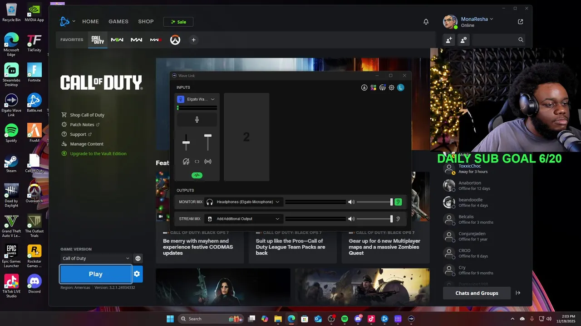The width and height of the screenshot is (581, 326).
Task: Toggle the link between Elgato Wave faders
Action: pyautogui.click(x=197, y=162)
